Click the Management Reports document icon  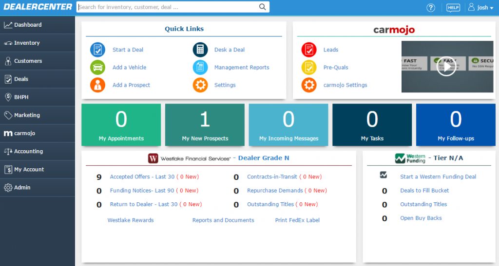(200, 67)
